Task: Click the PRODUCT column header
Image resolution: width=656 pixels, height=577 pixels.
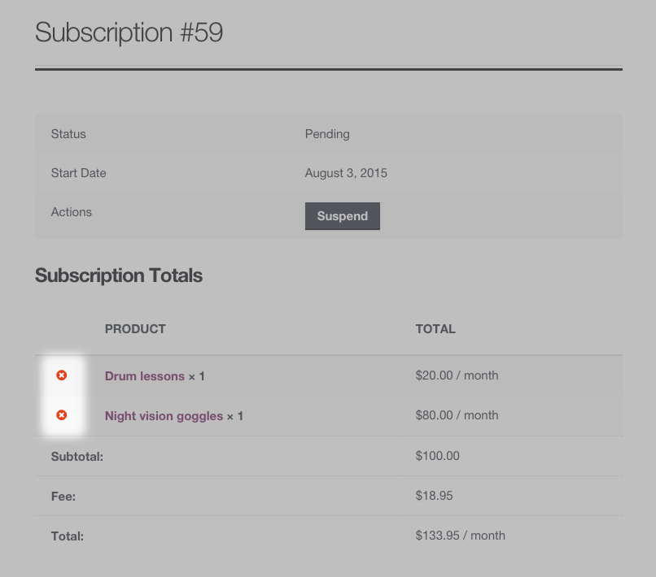Action: click(x=135, y=329)
